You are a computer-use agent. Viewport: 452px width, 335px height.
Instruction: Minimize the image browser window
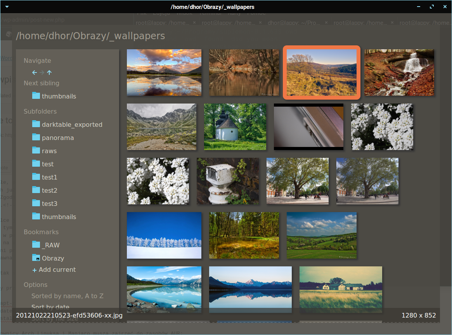pyautogui.click(x=419, y=7)
